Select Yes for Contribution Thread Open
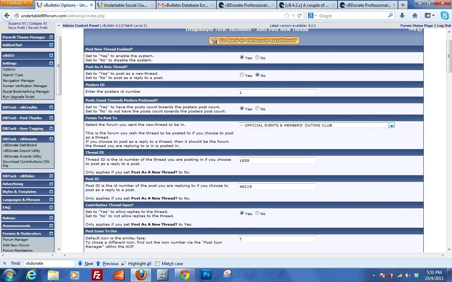The image size is (452, 282). pyautogui.click(x=242, y=213)
